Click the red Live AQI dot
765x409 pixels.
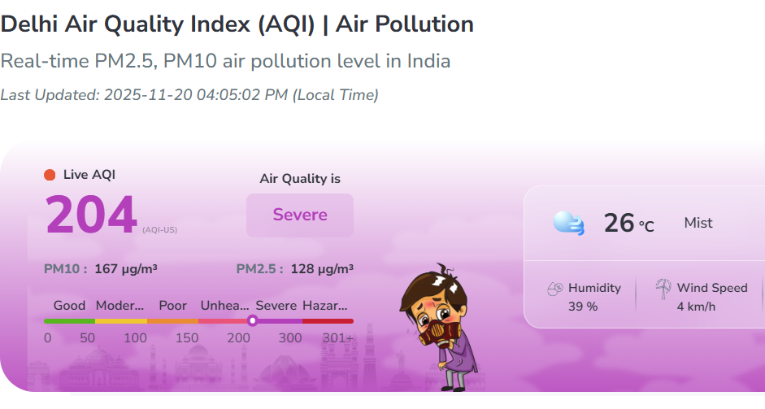(x=50, y=175)
